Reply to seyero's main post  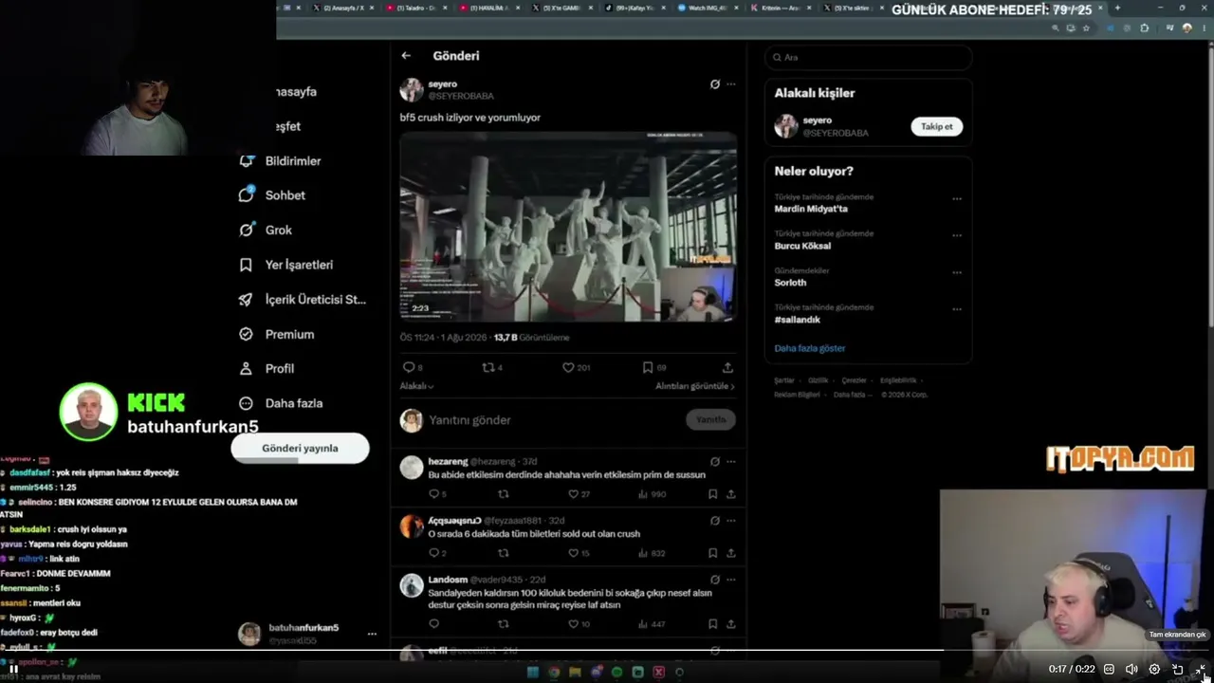[410, 367]
